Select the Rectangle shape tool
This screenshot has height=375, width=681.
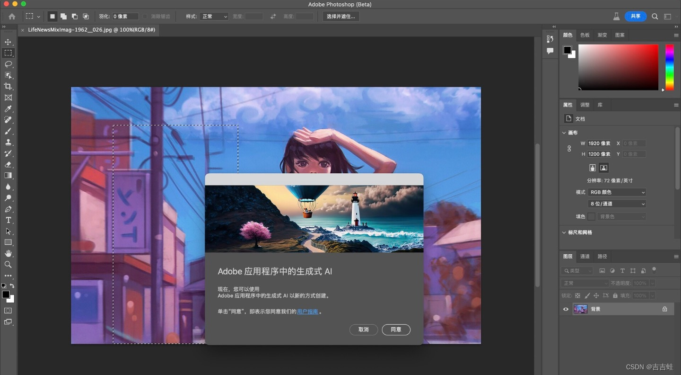click(x=8, y=242)
